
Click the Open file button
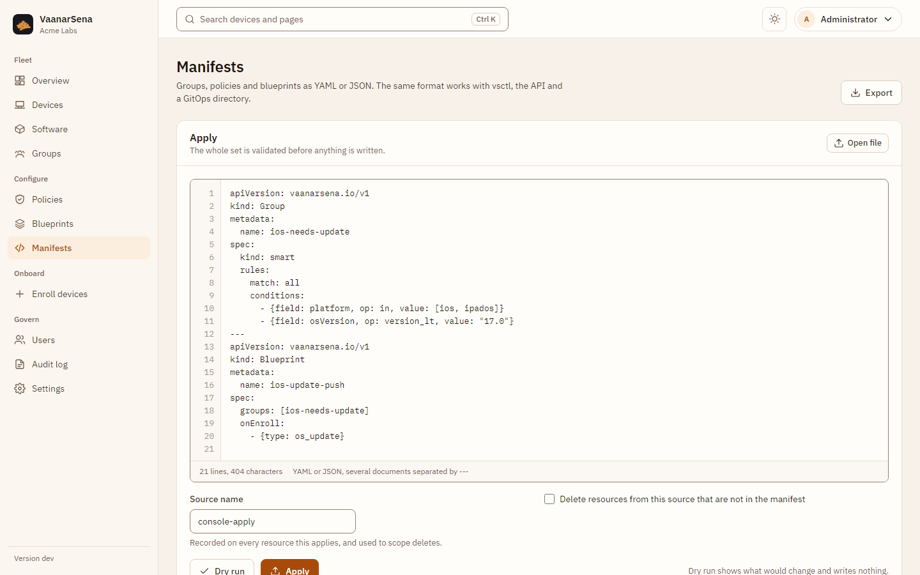tap(857, 143)
